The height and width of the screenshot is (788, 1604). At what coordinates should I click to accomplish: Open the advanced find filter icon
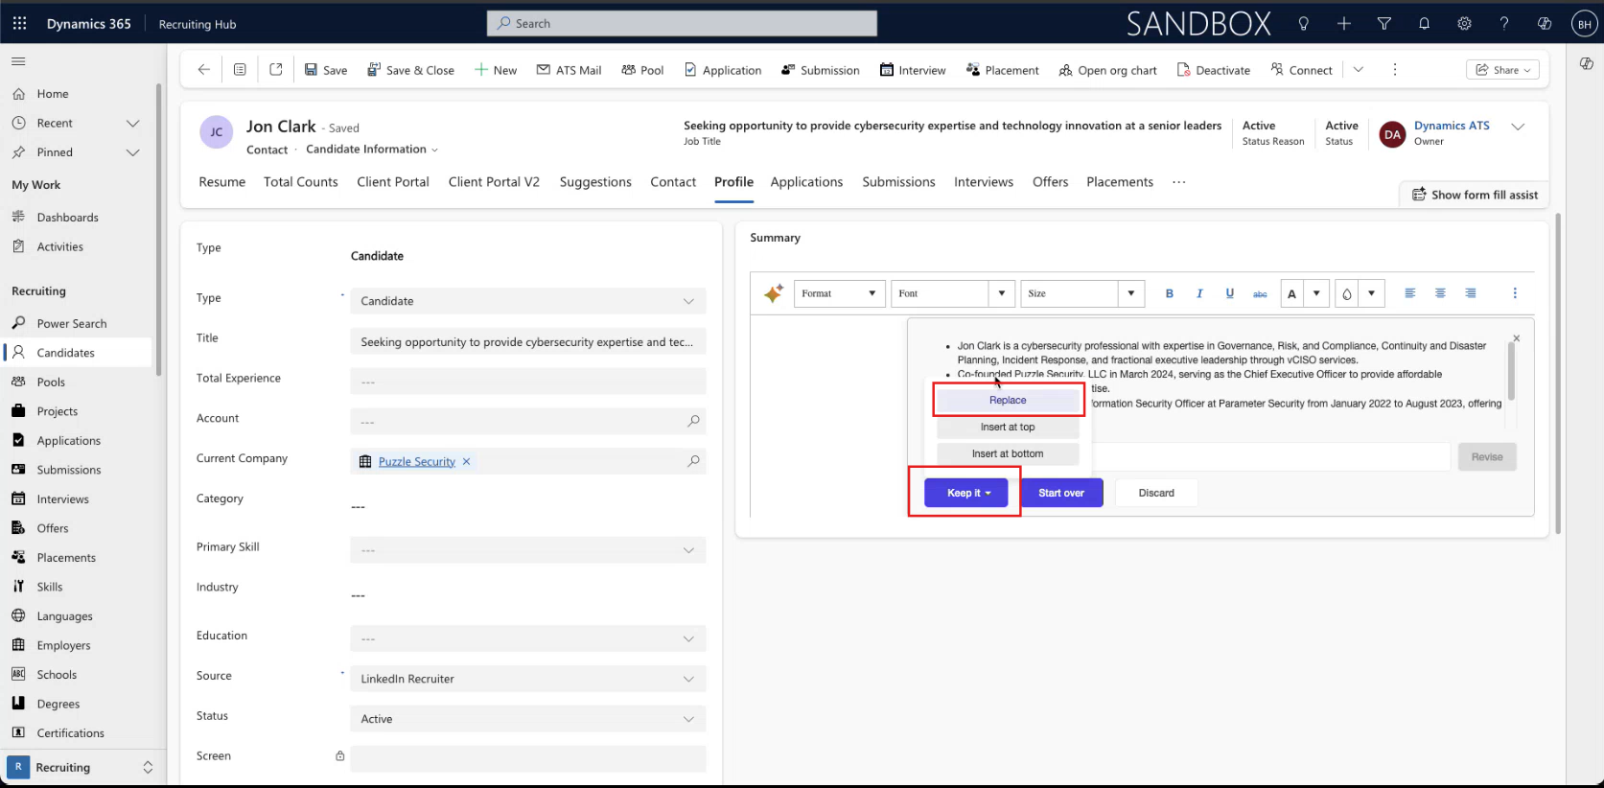click(1384, 24)
